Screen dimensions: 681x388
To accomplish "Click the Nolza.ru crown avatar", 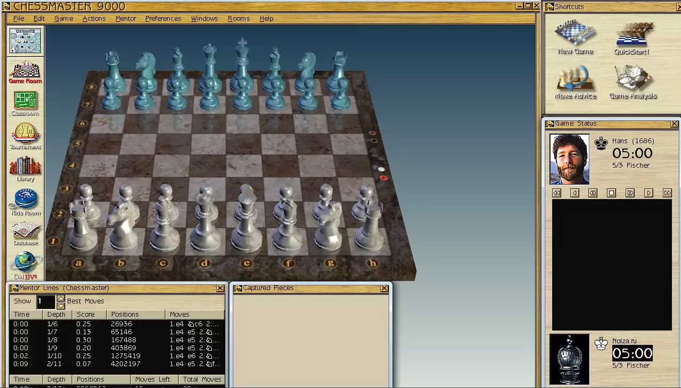I will [x=570, y=359].
